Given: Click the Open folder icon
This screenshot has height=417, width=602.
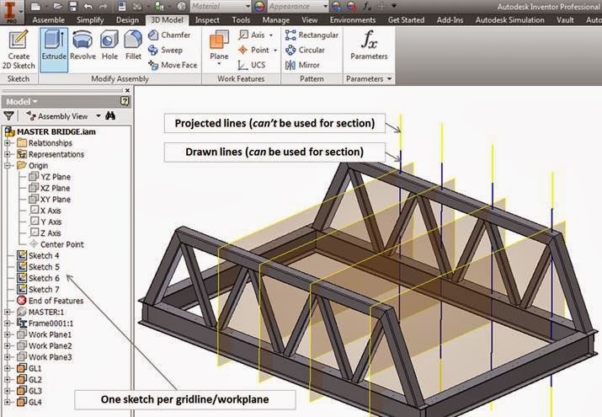Looking at the screenshot, I should (58, 6).
